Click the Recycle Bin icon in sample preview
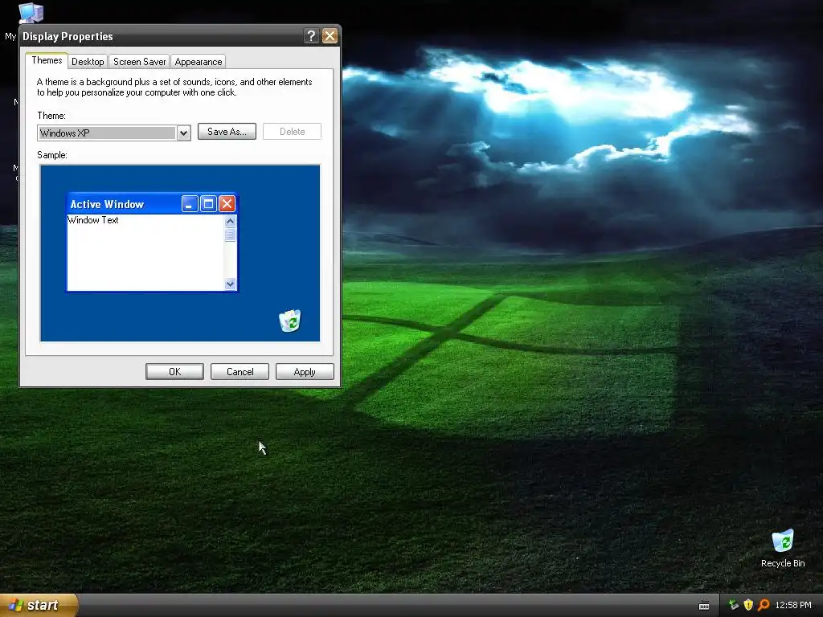This screenshot has width=823, height=617. point(289,321)
